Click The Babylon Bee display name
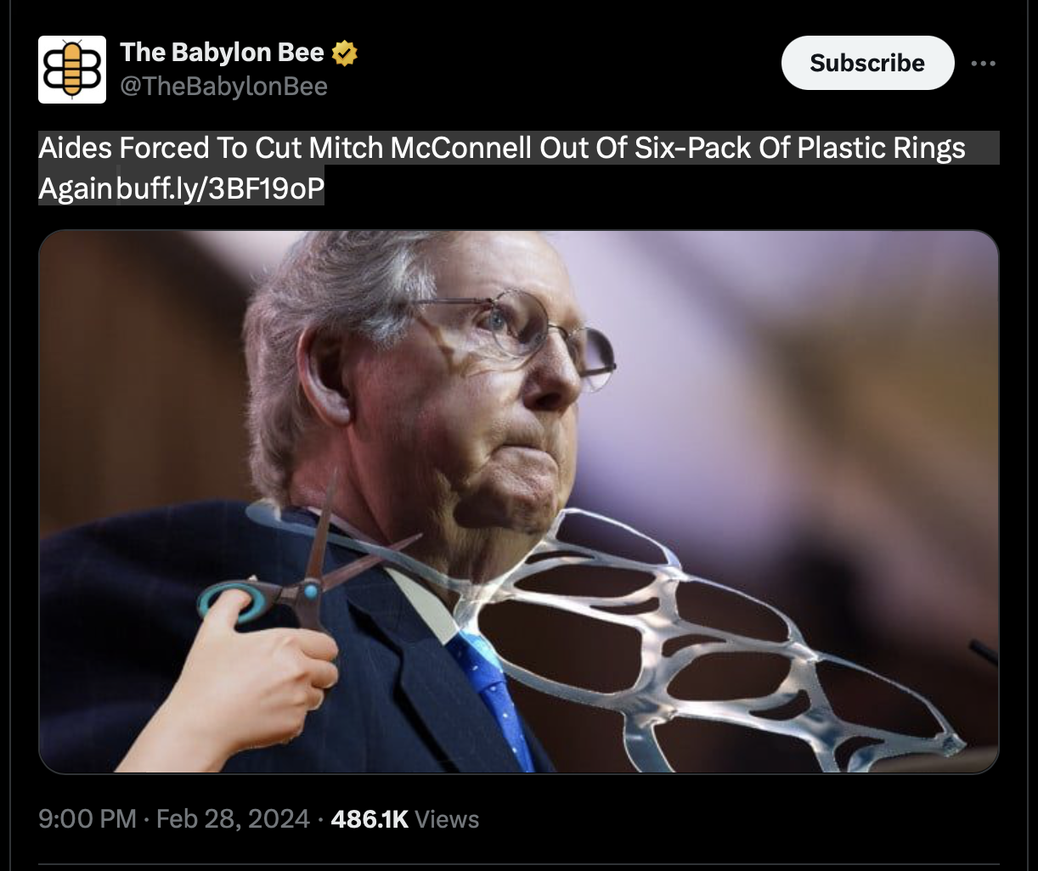This screenshot has height=871, width=1038. tap(222, 53)
